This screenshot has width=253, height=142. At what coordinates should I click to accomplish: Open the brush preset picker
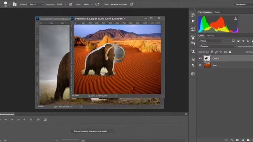pos(6,4)
